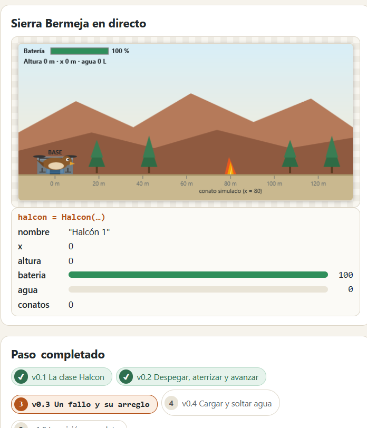Click the green checkmark on v0.1 step
Image resolution: width=367 pixels, height=428 pixels.
(x=21, y=377)
